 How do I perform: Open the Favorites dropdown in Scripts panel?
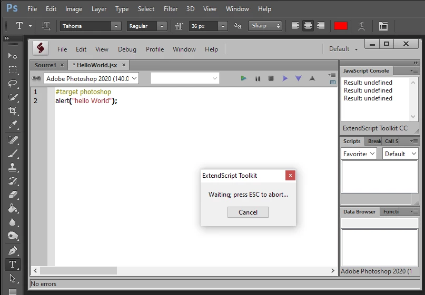click(x=359, y=154)
